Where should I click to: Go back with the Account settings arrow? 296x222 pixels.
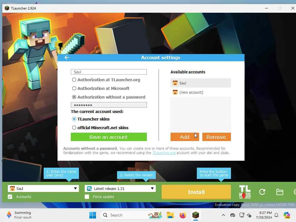click(x=67, y=58)
